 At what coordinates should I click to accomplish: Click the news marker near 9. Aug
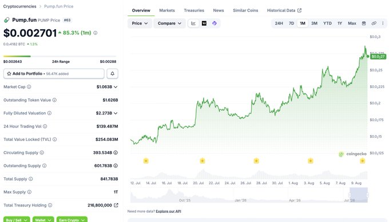coord(363,161)
